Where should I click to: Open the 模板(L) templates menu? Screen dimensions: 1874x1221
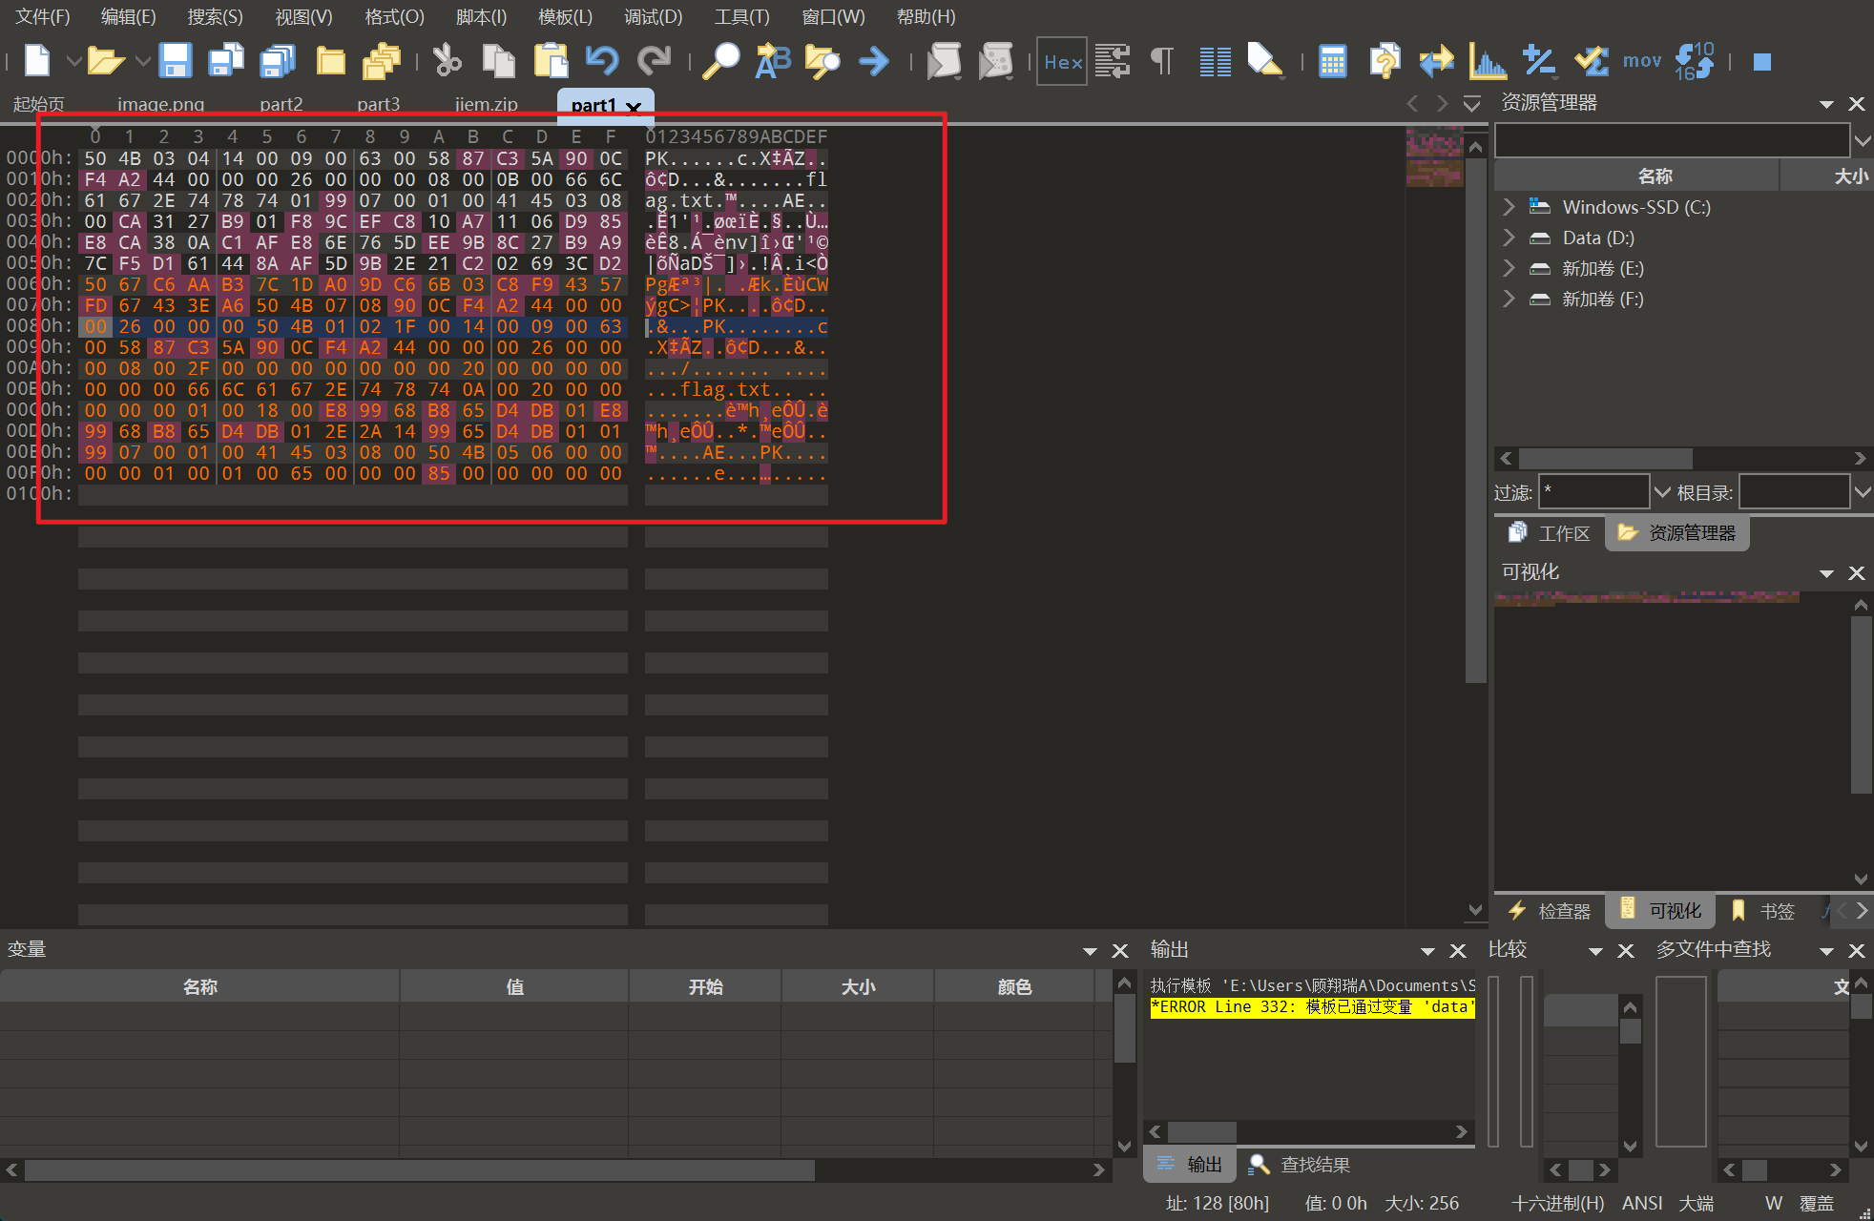(x=565, y=16)
